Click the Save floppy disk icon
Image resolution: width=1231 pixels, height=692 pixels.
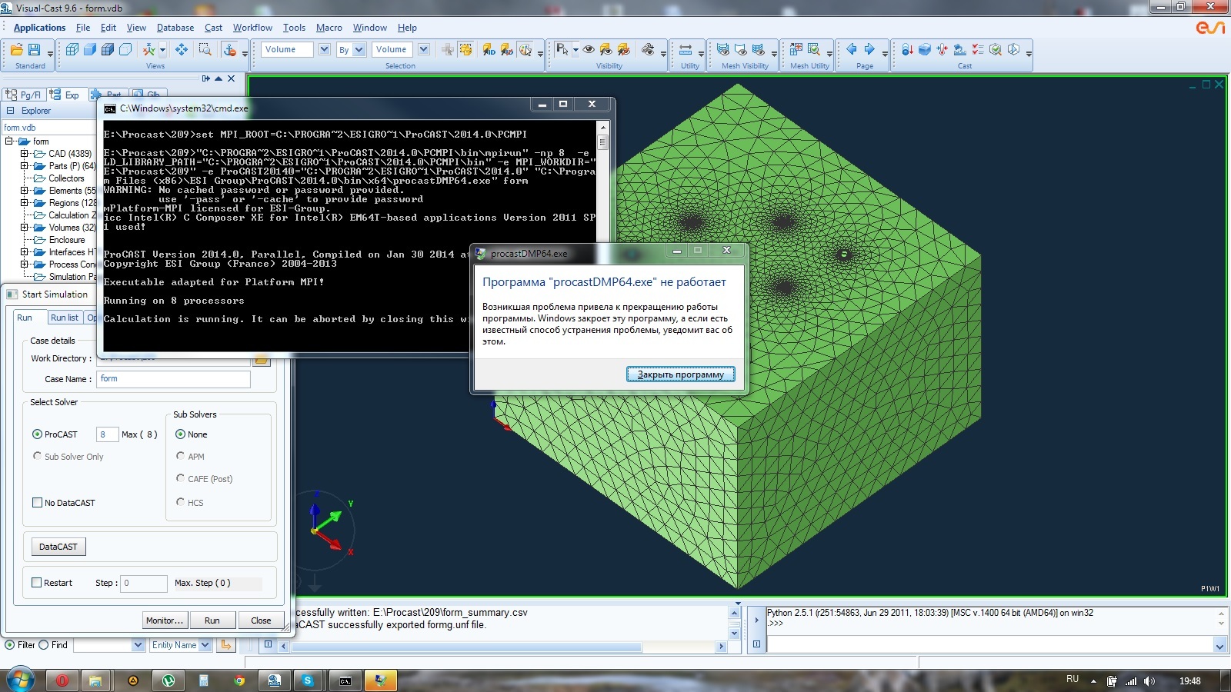coord(34,49)
